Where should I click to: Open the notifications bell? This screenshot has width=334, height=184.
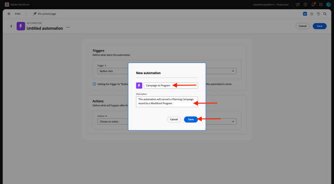(x=313, y=4)
